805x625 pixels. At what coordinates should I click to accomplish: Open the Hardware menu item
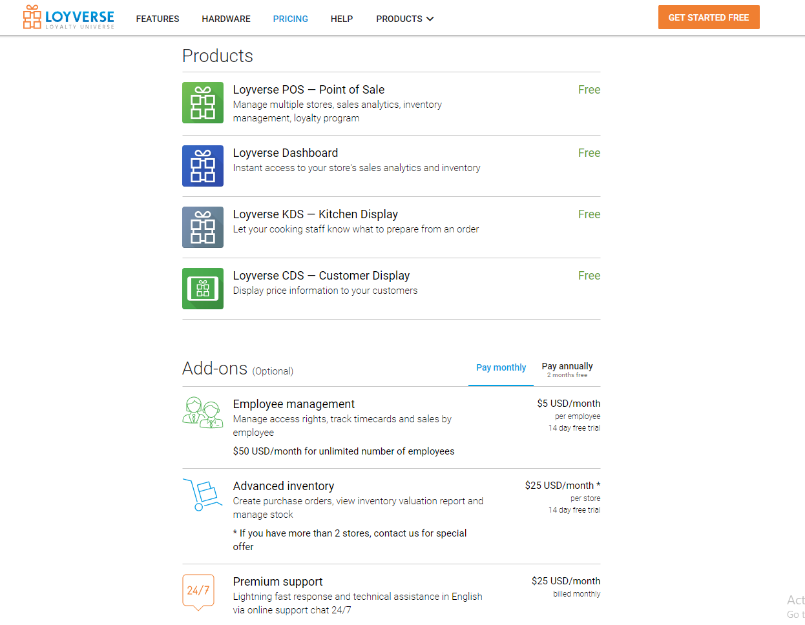click(x=226, y=19)
